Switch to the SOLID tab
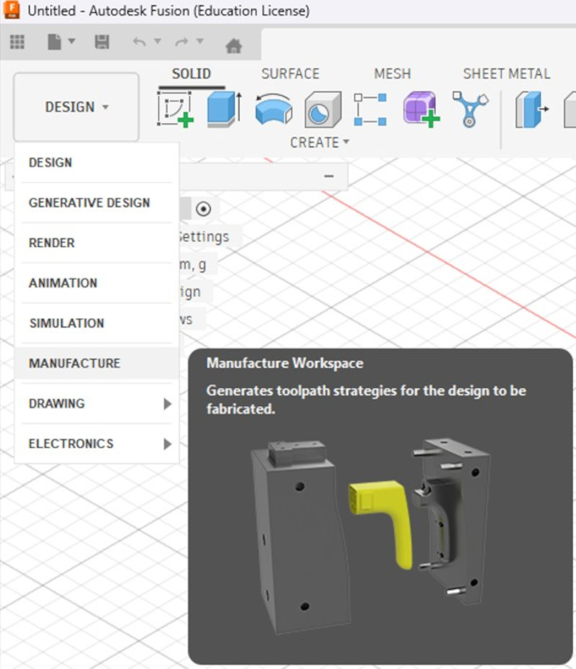The width and height of the screenshot is (576, 669). coord(191,73)
